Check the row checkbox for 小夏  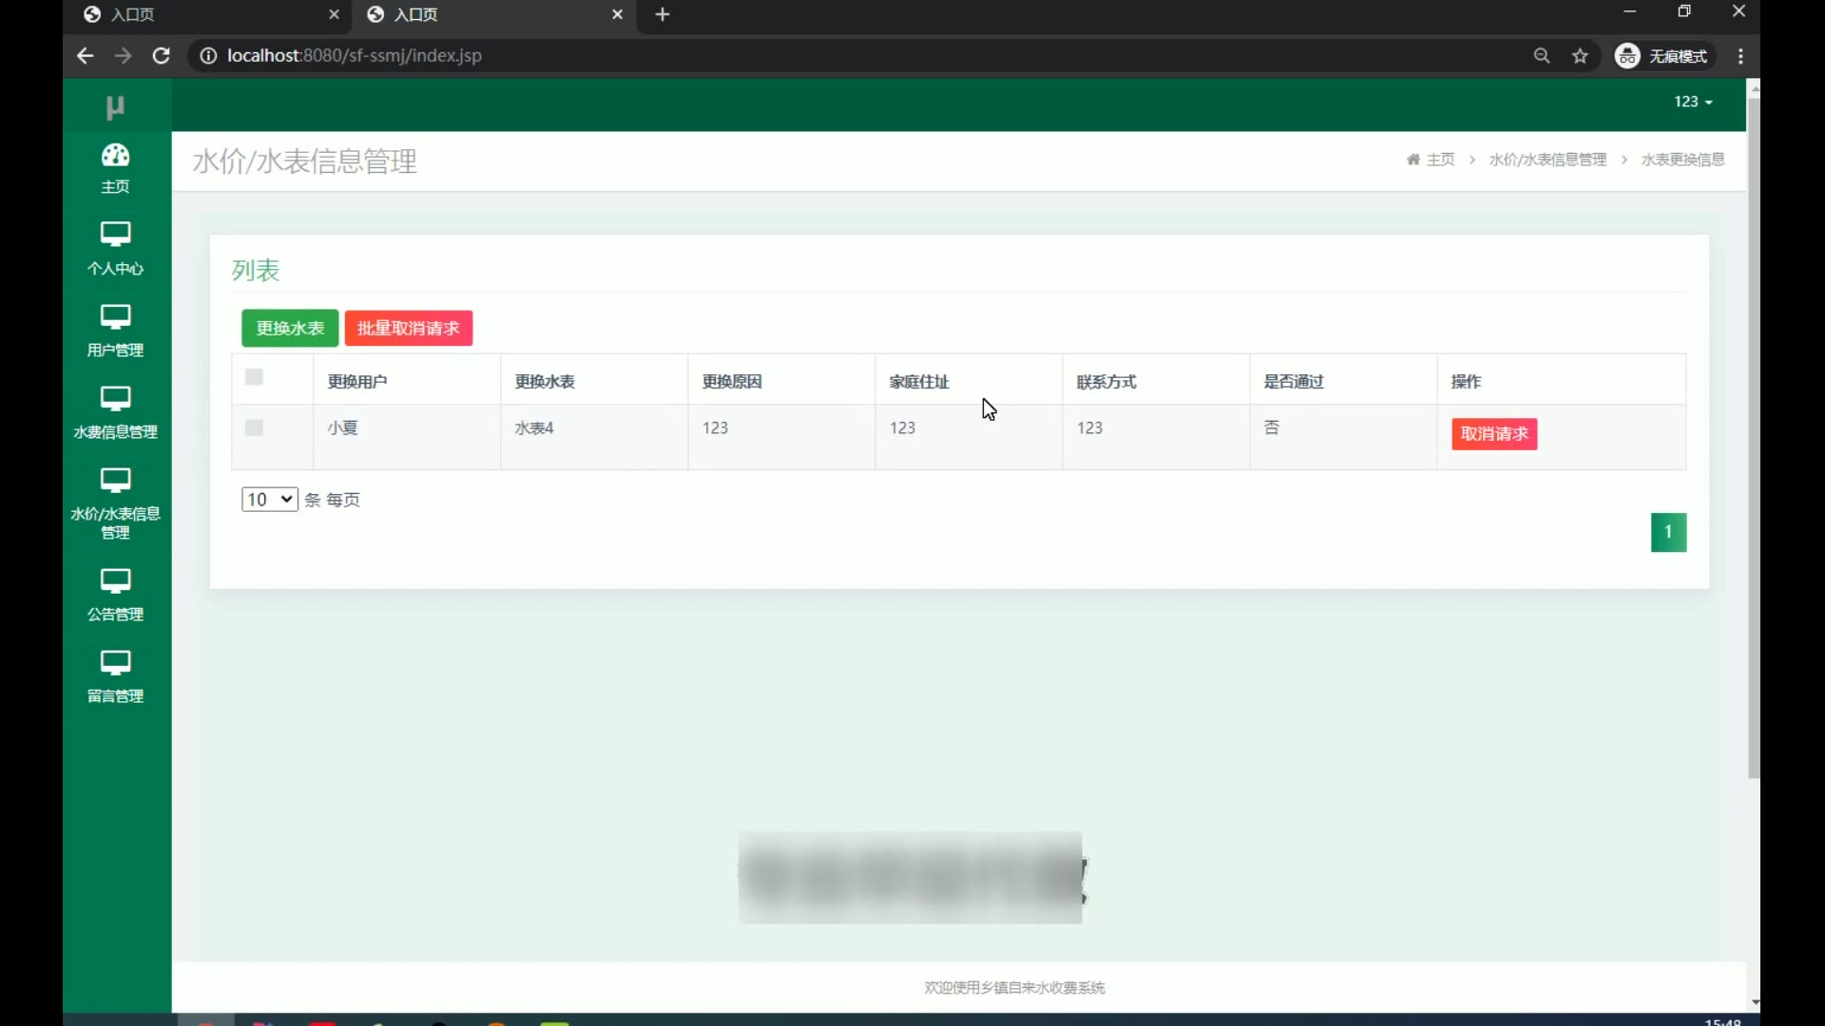click(254, 427)
